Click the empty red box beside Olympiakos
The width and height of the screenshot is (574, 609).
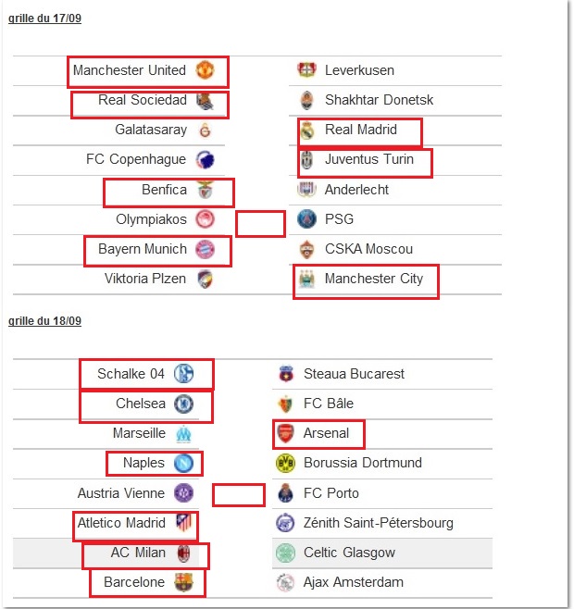click(260, 224)
